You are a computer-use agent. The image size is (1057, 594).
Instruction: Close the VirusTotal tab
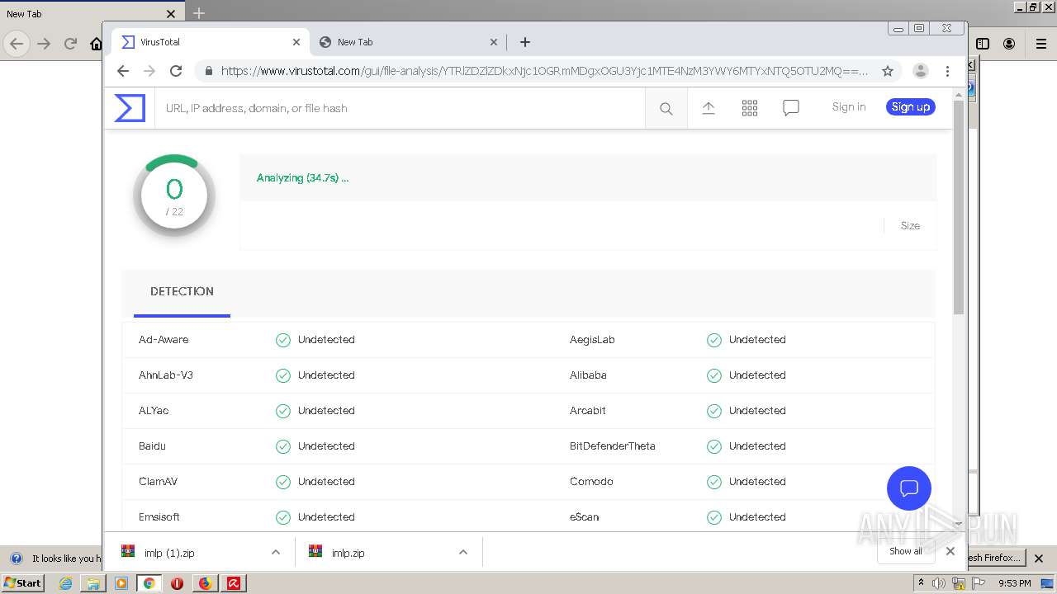[x=296, y=42]
